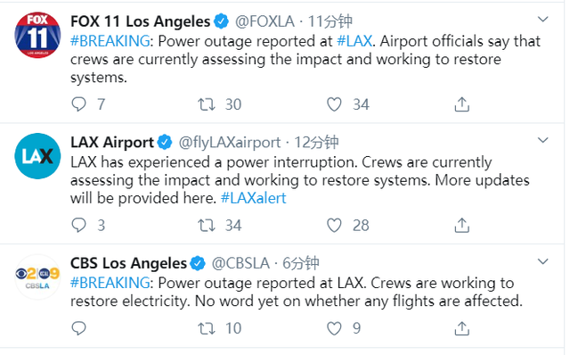Open the #LAXalert hashtag link

coord(253,198)
